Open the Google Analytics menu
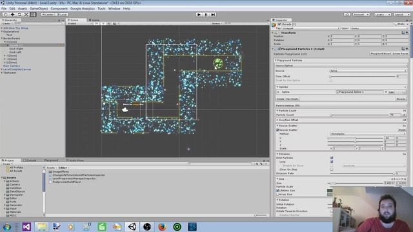413x232 pixels. coord(83,8)
